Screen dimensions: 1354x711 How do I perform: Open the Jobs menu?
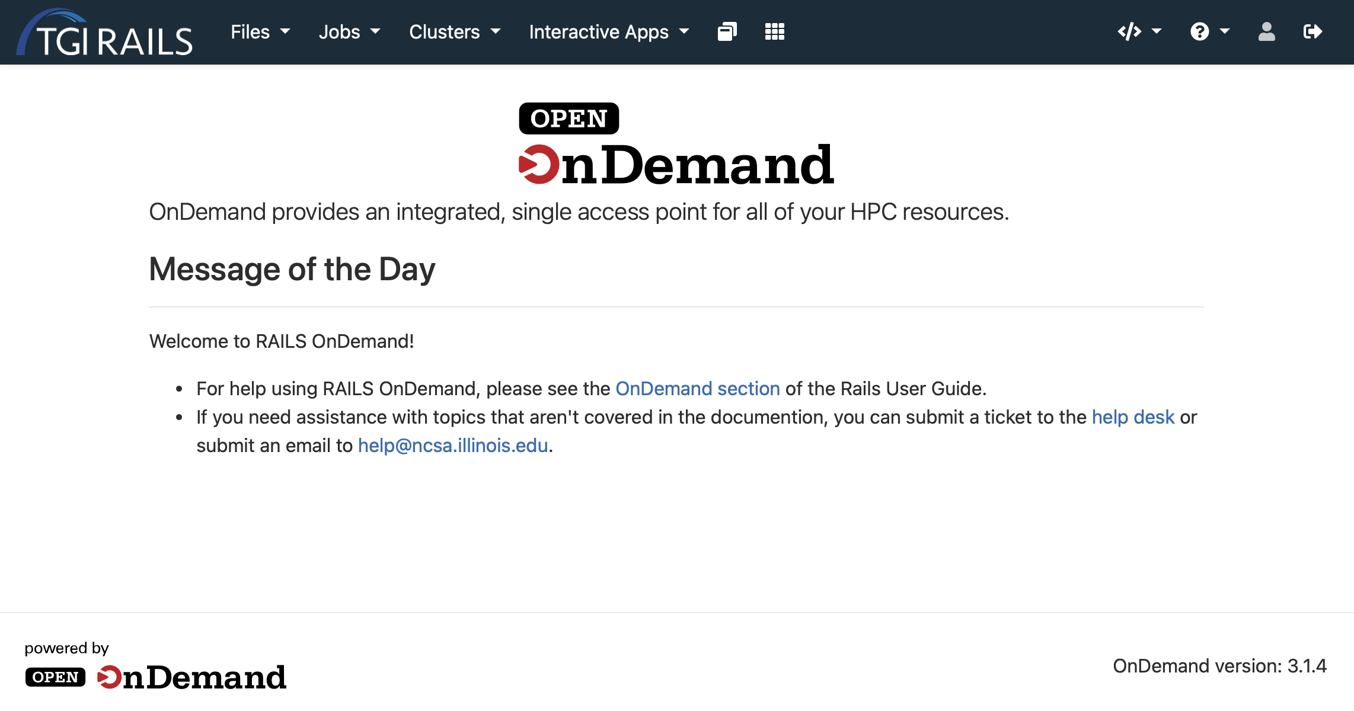349,32
